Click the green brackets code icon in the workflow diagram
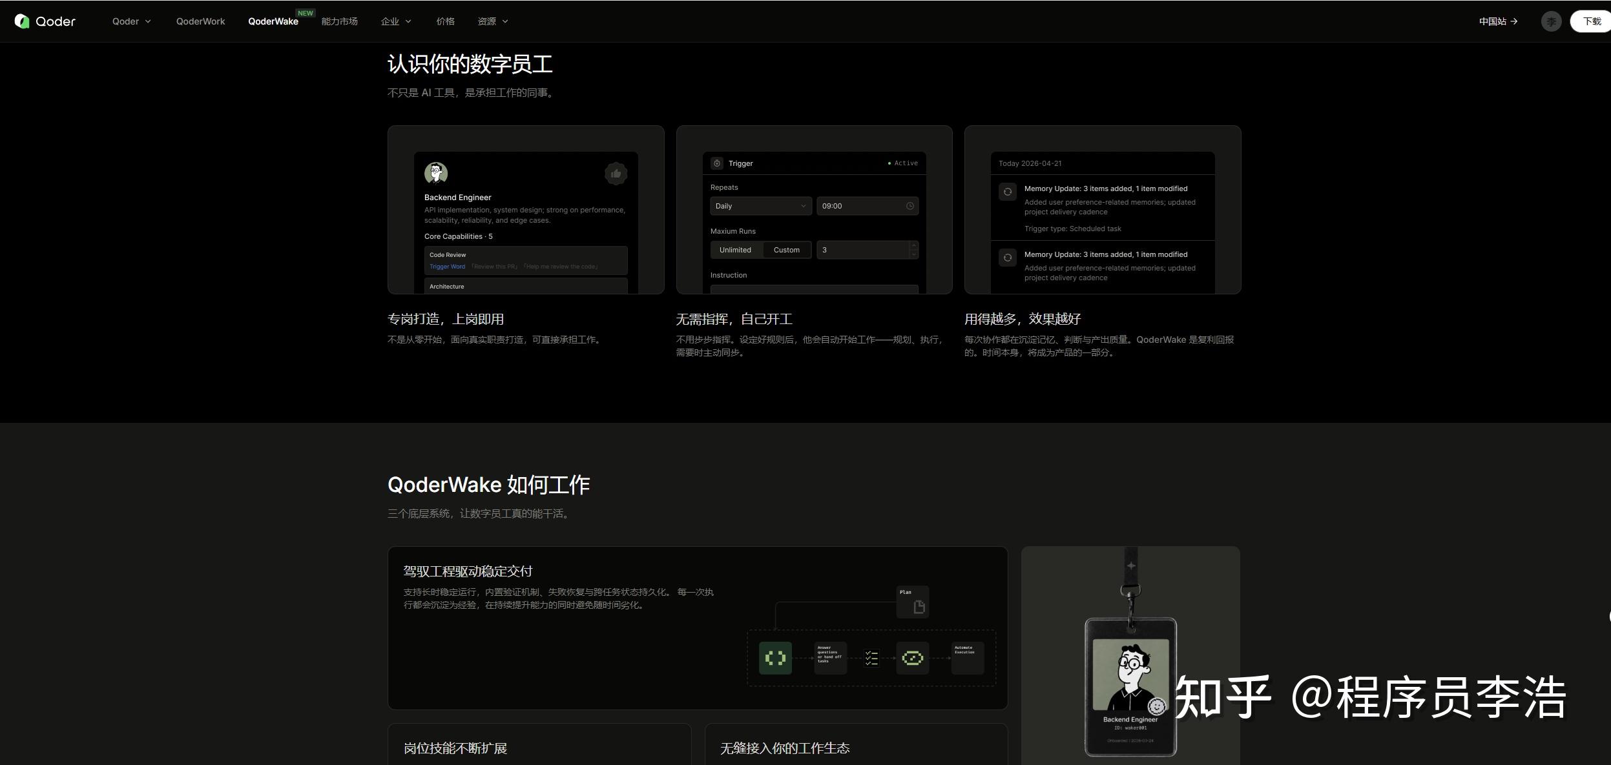The width and height of the screenshot is (1611, 765). tap(775, 658)
